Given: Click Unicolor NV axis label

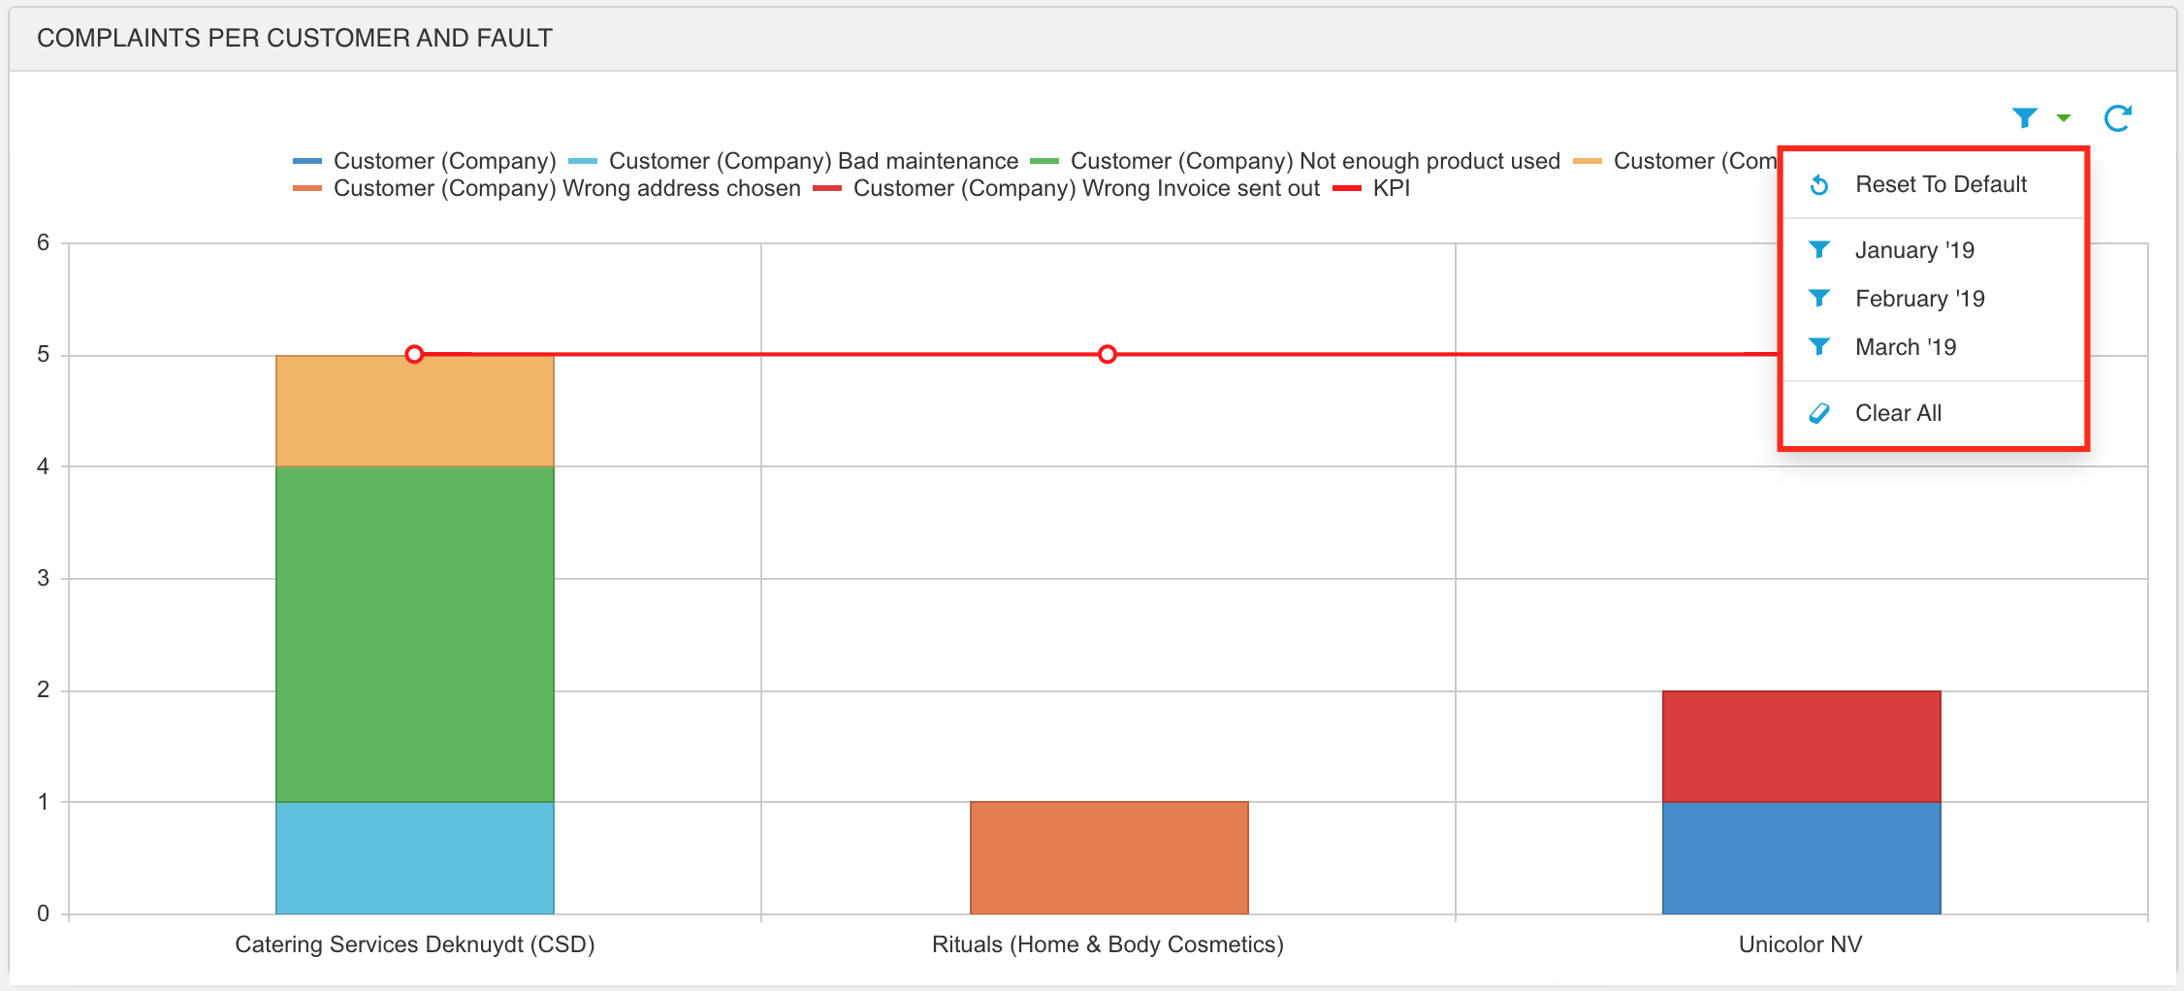Looking at the screenshot, I should [1800, 944].
